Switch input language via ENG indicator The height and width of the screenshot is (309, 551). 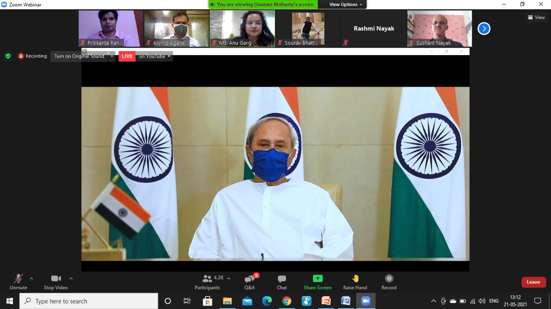point(494,301)
